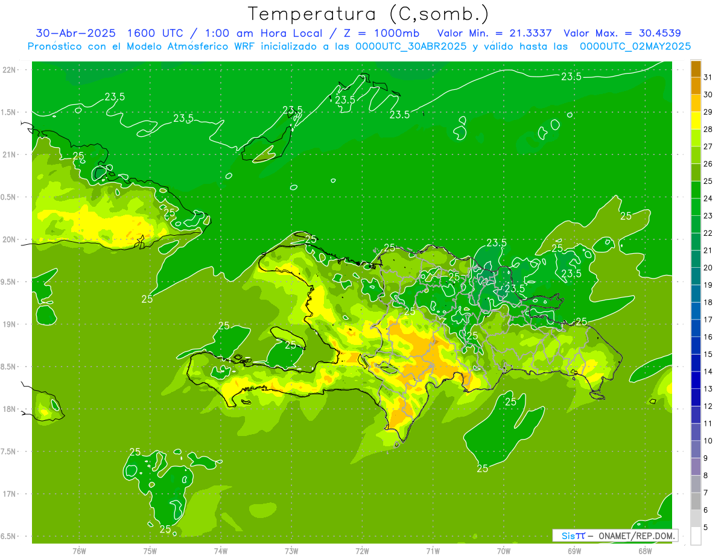Click longitude axis label "73W"

[x=291, y=551]
